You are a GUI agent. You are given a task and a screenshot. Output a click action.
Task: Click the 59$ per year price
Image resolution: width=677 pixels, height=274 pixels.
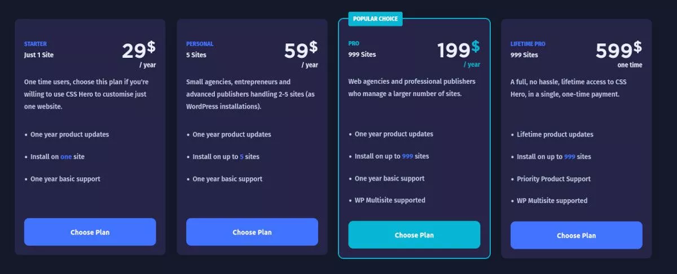click(x=301, y=54)
